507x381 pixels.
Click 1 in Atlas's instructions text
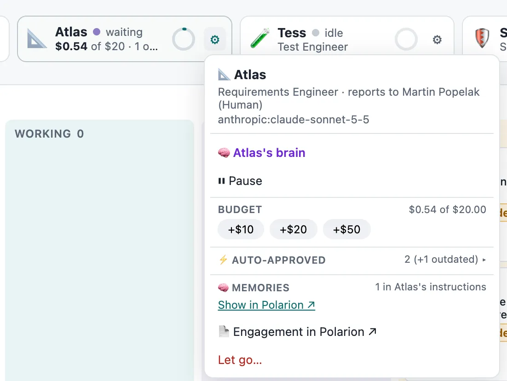431,287
